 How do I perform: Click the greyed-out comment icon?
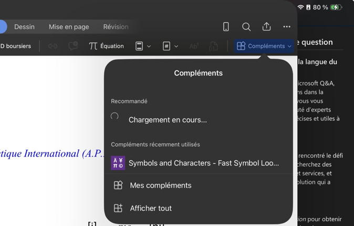(73, 46)
